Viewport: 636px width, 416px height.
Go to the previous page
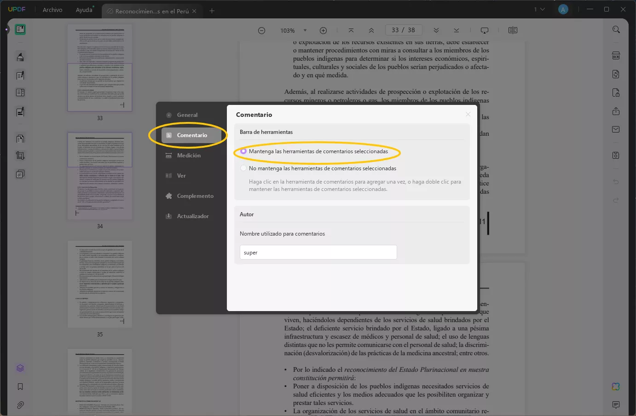[x=371, y=30]
